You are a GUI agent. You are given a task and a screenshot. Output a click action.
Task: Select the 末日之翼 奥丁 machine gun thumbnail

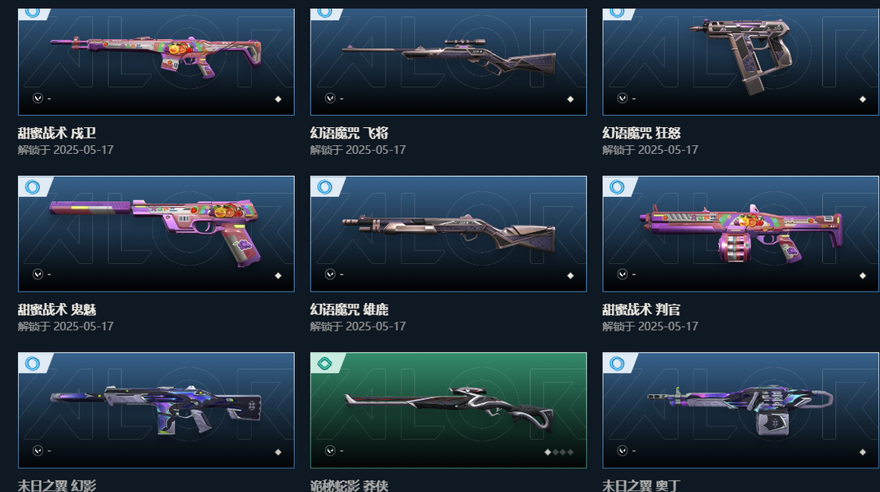point(741,410)
